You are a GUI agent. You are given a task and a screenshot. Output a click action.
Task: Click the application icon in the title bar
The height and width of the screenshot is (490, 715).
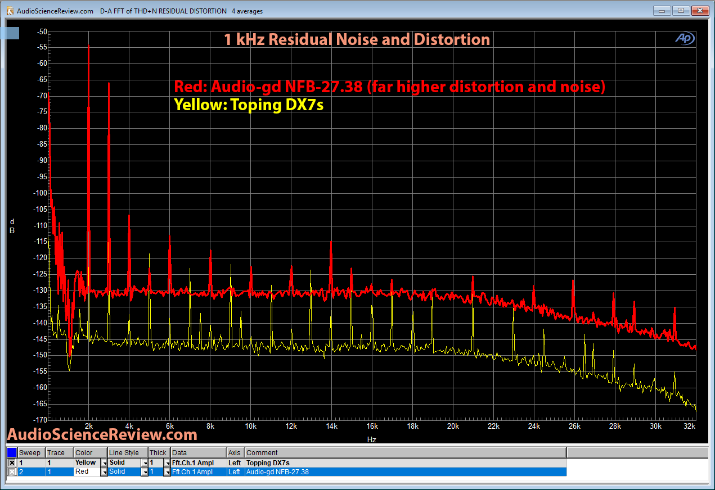pos(10,11)
